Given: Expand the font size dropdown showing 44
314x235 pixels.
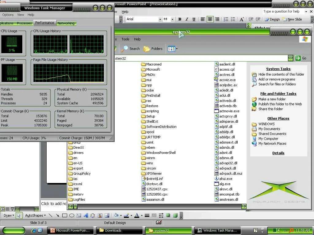Looking at the screenshot, I should coord(172,19).
